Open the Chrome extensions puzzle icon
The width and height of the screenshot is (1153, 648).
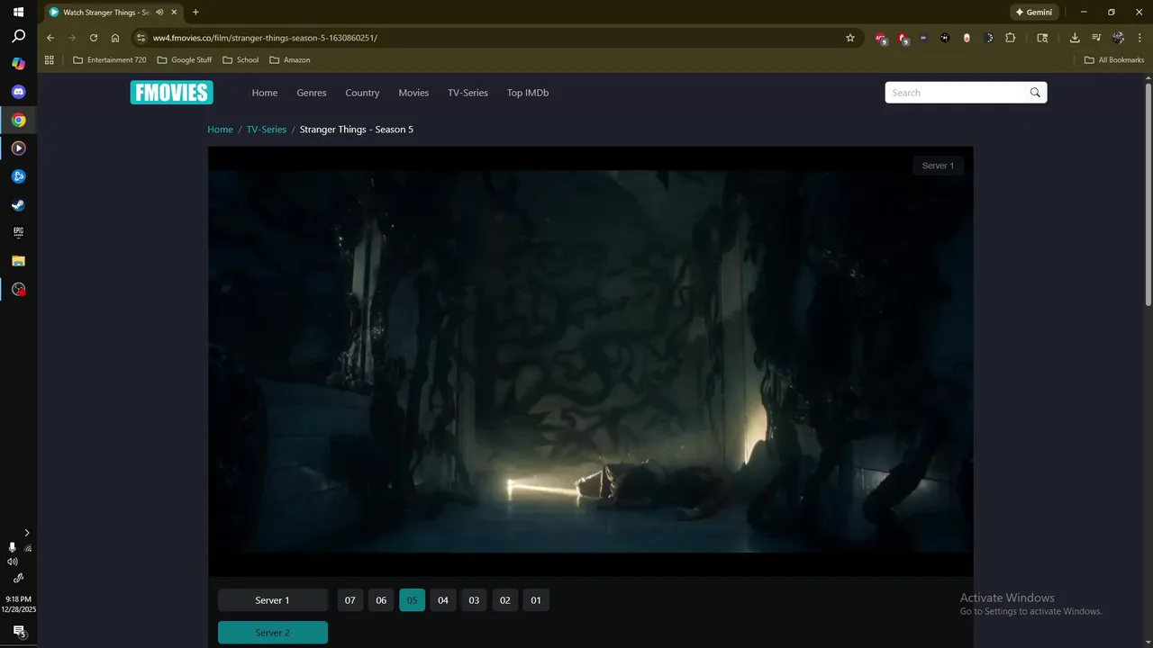pos(1011,38)
